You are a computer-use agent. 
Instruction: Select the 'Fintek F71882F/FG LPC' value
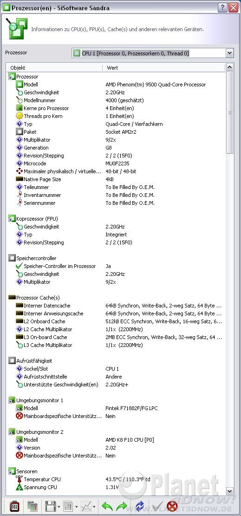(131, 408)
